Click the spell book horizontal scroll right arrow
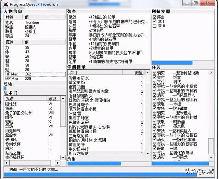 (x=57, y=163)
